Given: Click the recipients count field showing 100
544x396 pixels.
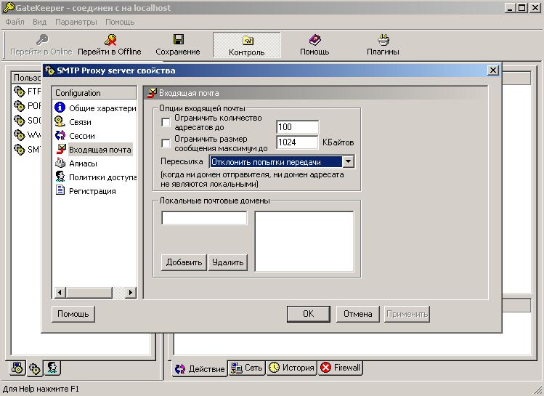Looking at the screenshot, I should [298, 127].
